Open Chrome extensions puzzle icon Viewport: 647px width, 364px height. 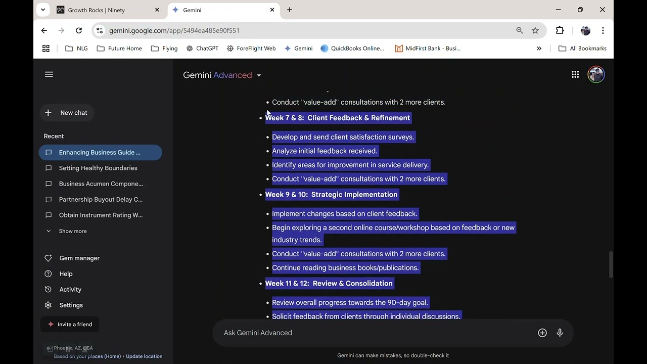click(x=560, y=30)
